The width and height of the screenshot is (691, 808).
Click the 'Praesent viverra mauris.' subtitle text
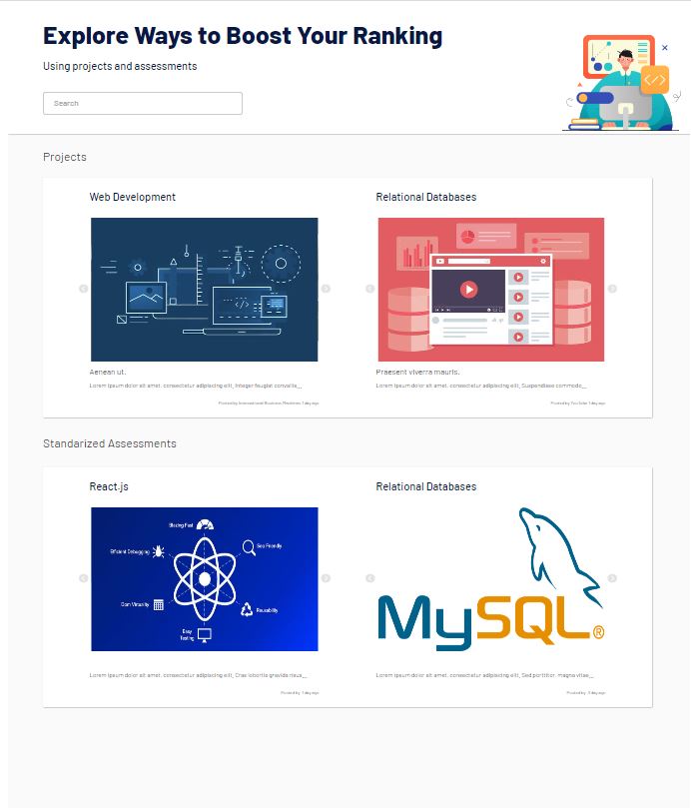click(x=418, y=373)
